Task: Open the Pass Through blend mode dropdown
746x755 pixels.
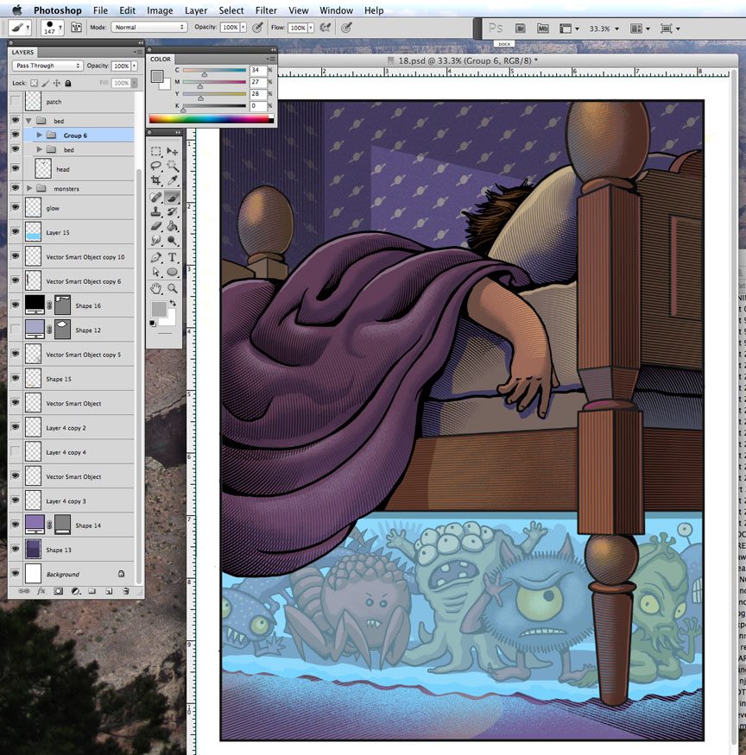Action: (x=47, y=66)
